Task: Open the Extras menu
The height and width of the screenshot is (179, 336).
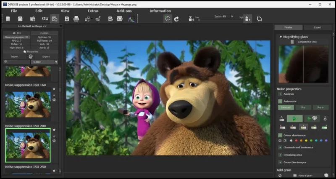Action: 93,11
